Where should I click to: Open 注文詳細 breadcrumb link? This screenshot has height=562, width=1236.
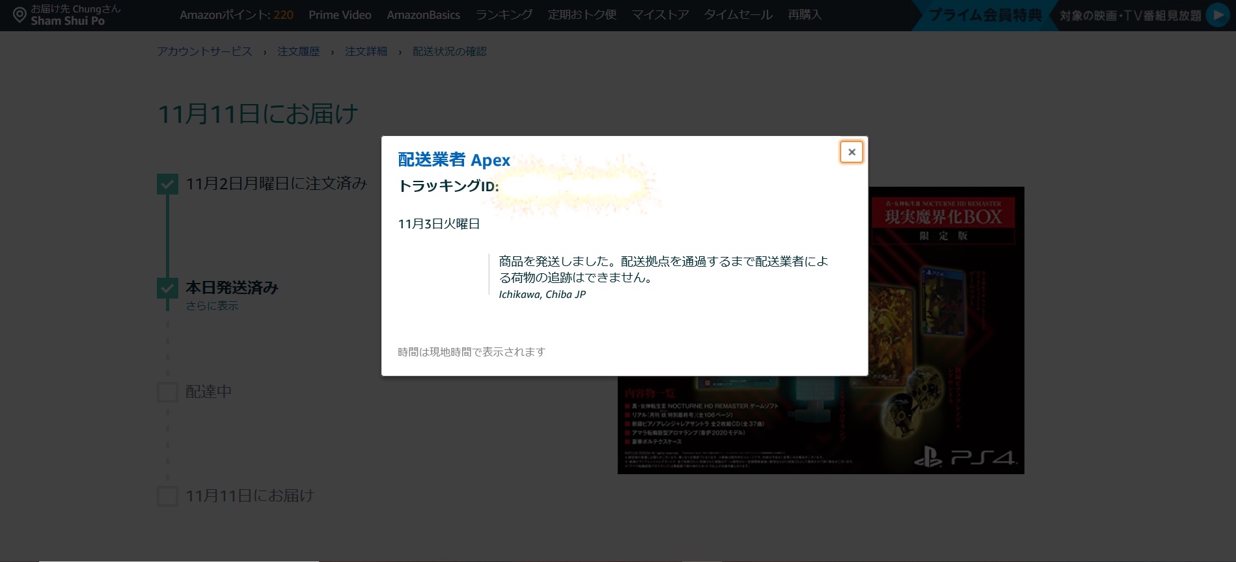tap(366, 51)
